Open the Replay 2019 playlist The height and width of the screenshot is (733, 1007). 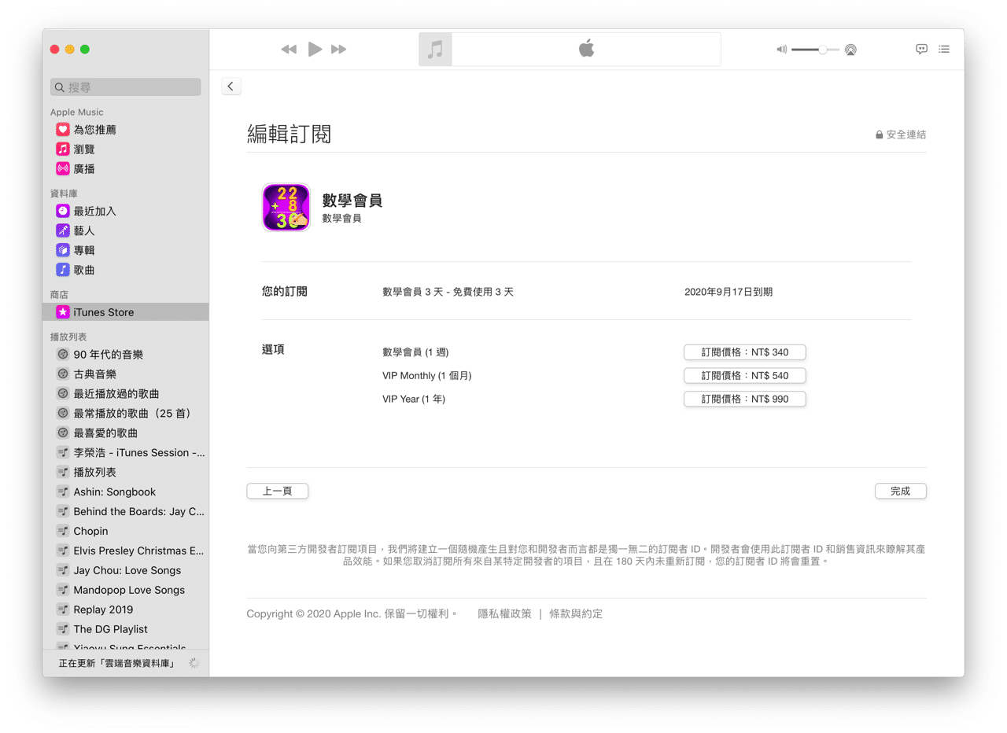(x=126, y=610)
